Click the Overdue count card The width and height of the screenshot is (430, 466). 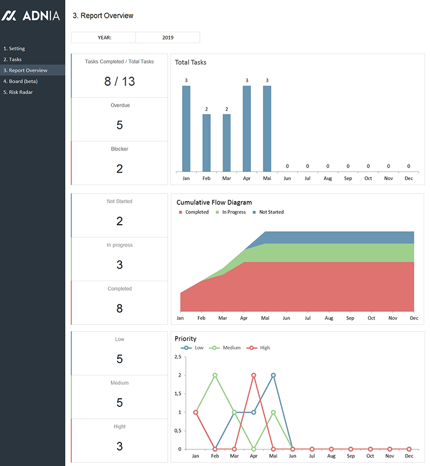(119, 119)
